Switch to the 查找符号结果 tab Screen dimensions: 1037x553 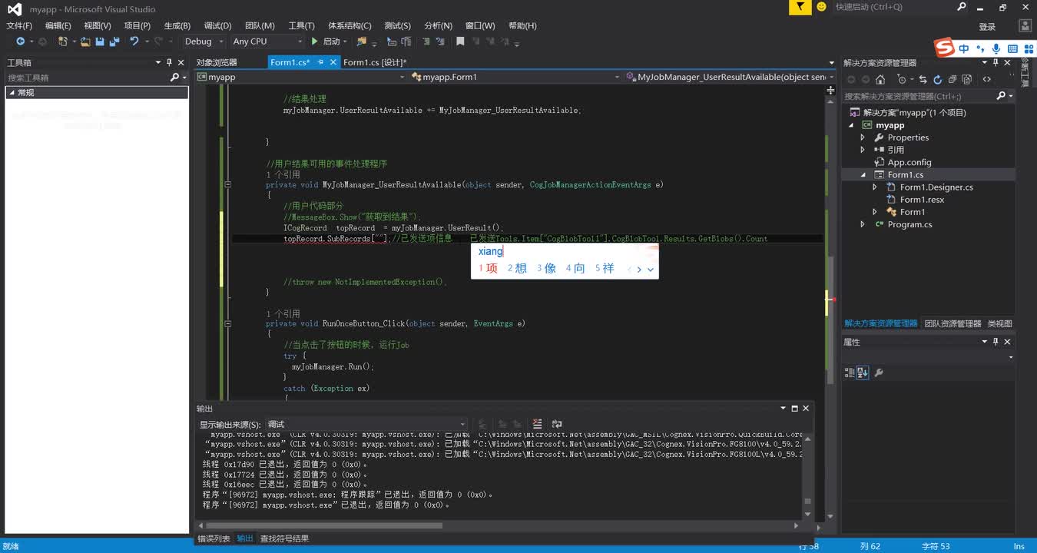(284, 538)
